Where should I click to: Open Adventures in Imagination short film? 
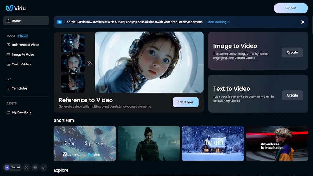(277, 144)
